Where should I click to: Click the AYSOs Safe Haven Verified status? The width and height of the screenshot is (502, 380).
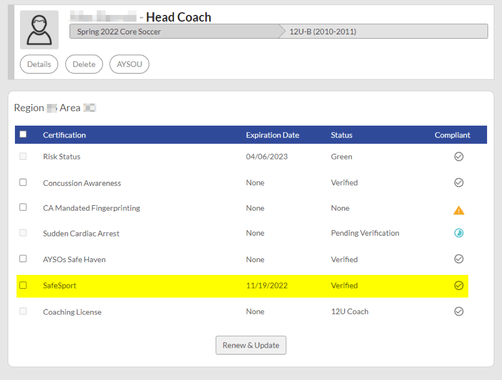(x=344, y=260)
